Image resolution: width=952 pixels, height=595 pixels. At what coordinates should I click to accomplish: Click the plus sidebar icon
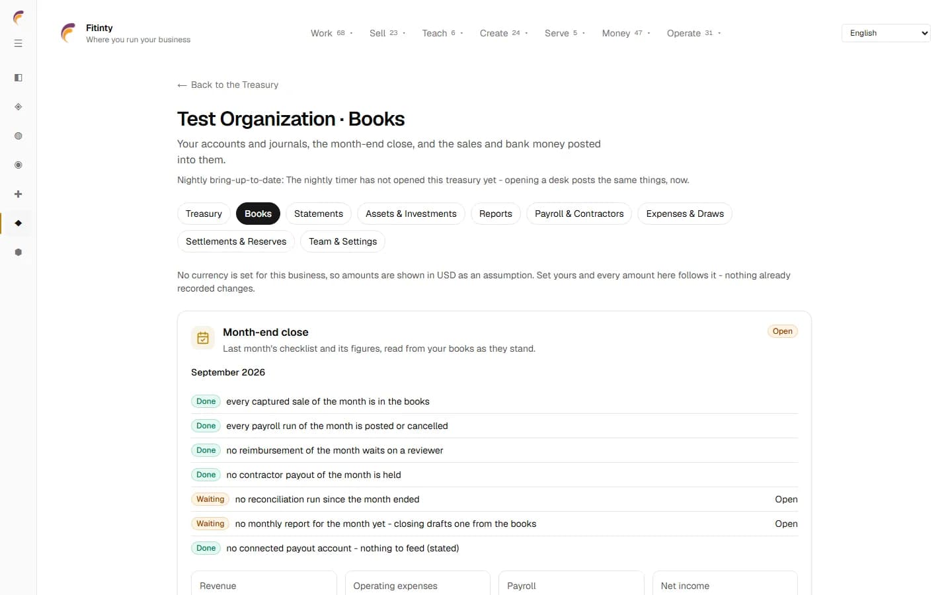19,194
